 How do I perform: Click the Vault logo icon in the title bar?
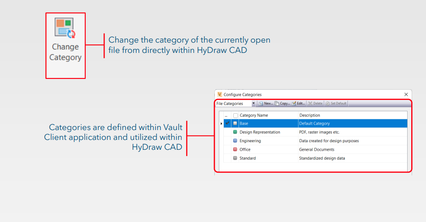[x=220, y=94]
